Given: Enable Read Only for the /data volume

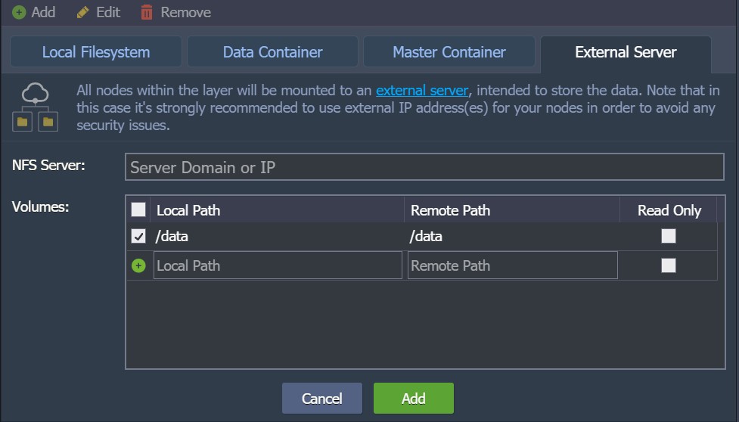Looking at the screenshot, I should click(669, 236).
